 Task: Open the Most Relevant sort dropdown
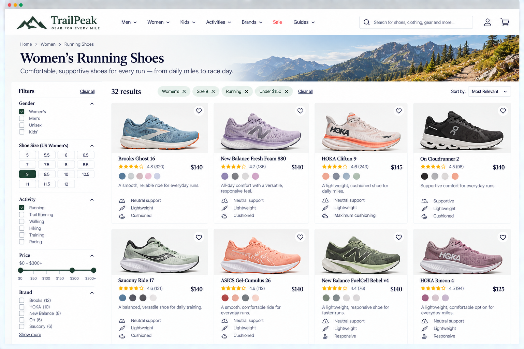pos(490,91)
